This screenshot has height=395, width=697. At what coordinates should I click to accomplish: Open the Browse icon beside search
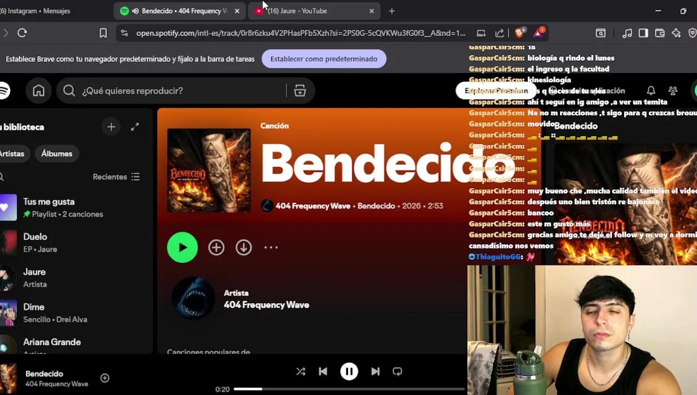coord(300,91)
